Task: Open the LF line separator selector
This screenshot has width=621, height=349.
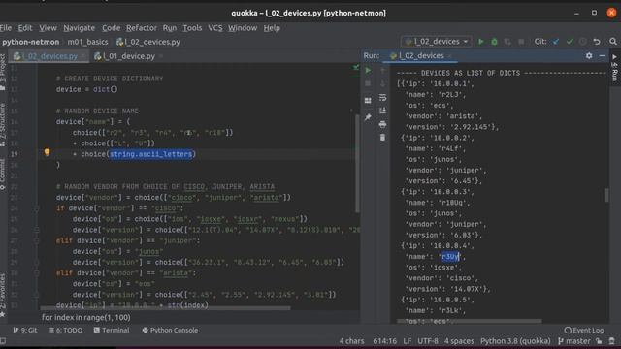Action: (408, 340)
